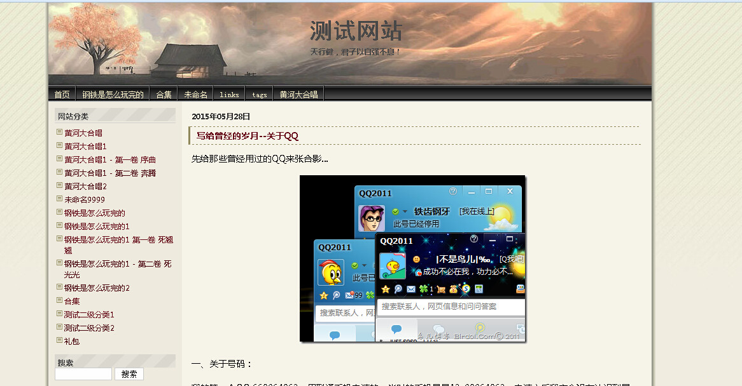742x386 pixels.
Task: Open sidebar category 黄河大合唱2
Action: [85, 186]
